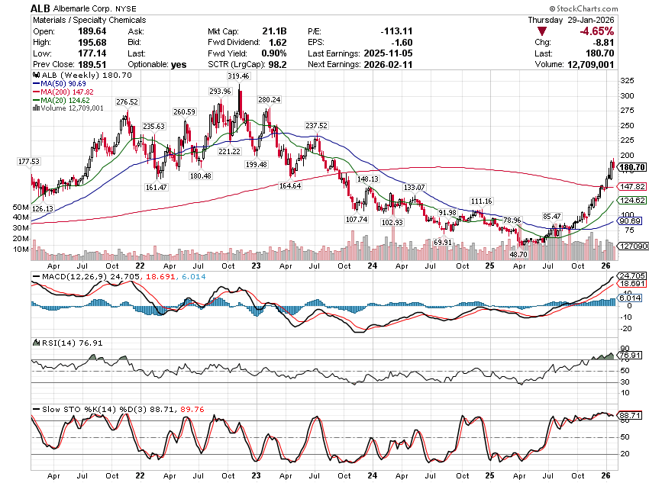
Task: Select the RSI(14) indicator label
Action: click(52, 343)
